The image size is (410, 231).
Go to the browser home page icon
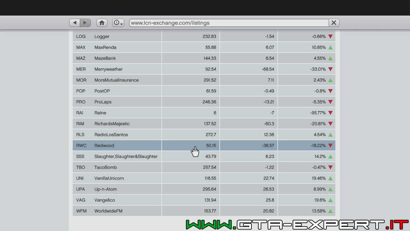[x=102, y=23]
